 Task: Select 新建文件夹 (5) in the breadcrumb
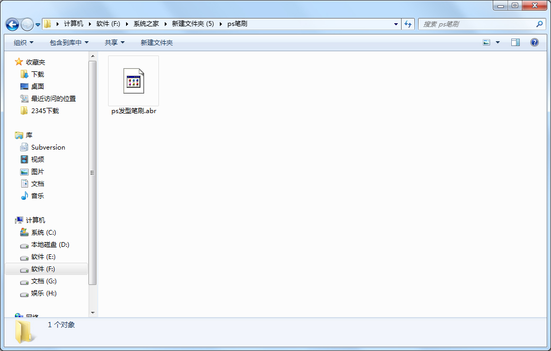(192, 23)
